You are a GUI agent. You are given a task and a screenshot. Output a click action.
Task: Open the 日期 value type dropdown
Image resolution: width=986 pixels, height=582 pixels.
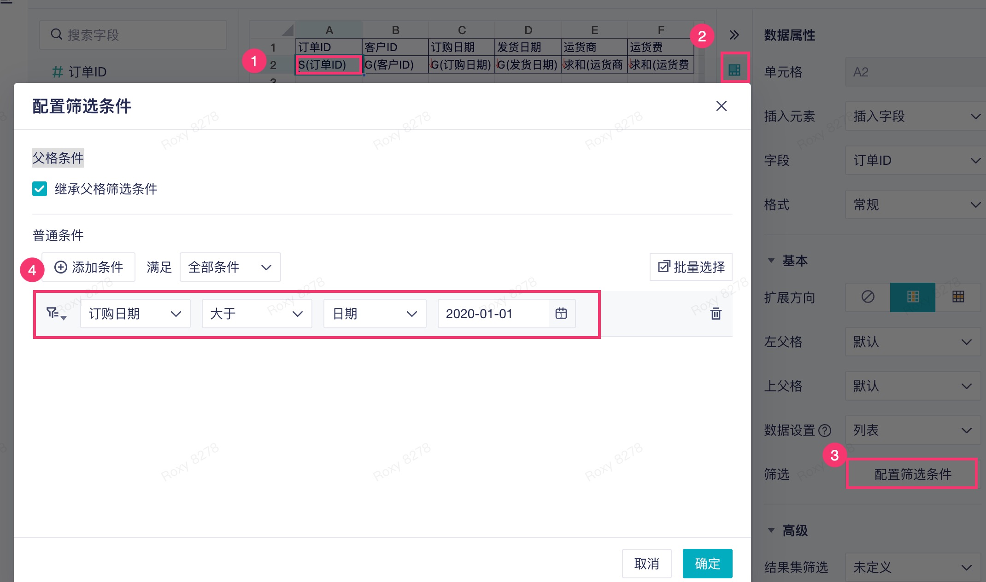[374, 314]
